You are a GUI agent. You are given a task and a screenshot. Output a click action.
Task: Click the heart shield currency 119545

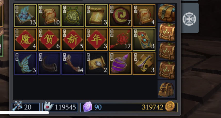point(60,107)
